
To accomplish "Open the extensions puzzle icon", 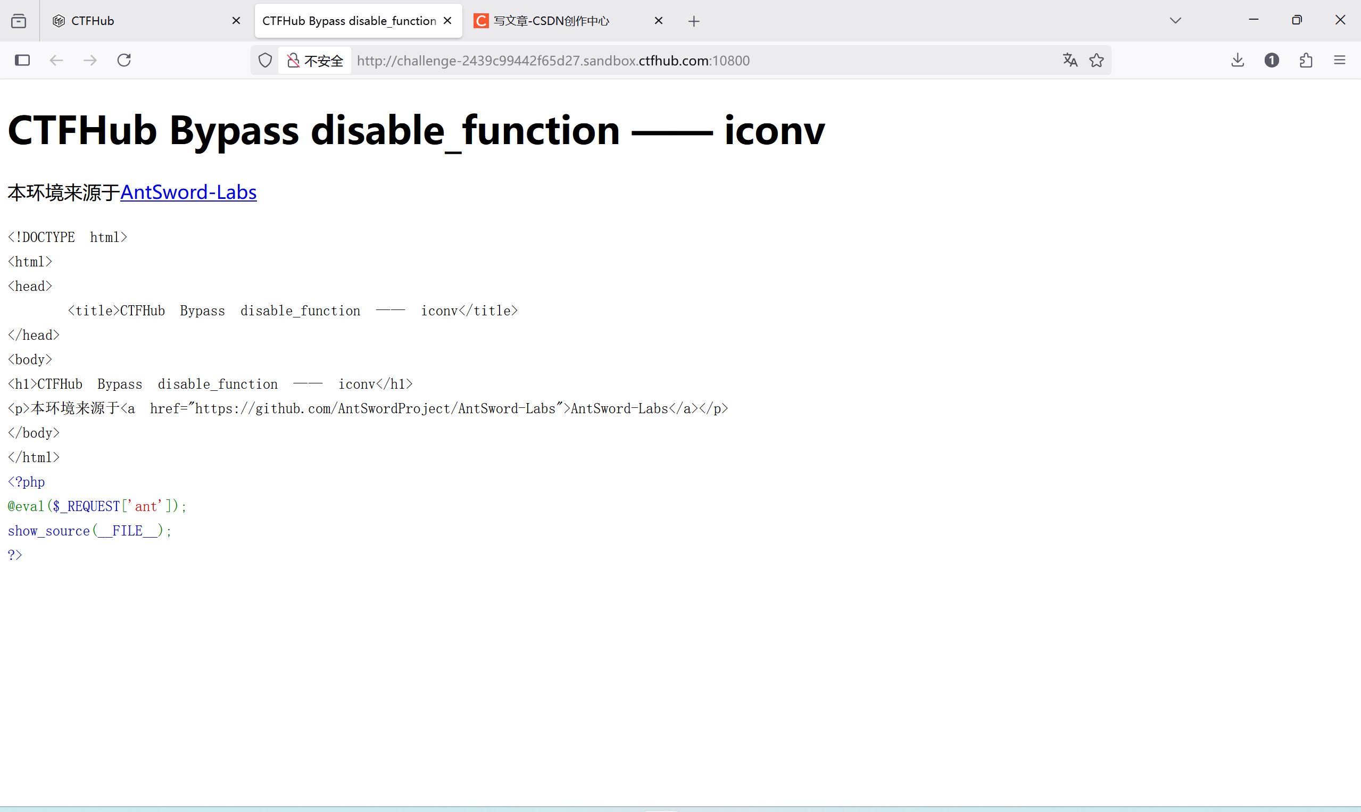I will pos(1306,60).
